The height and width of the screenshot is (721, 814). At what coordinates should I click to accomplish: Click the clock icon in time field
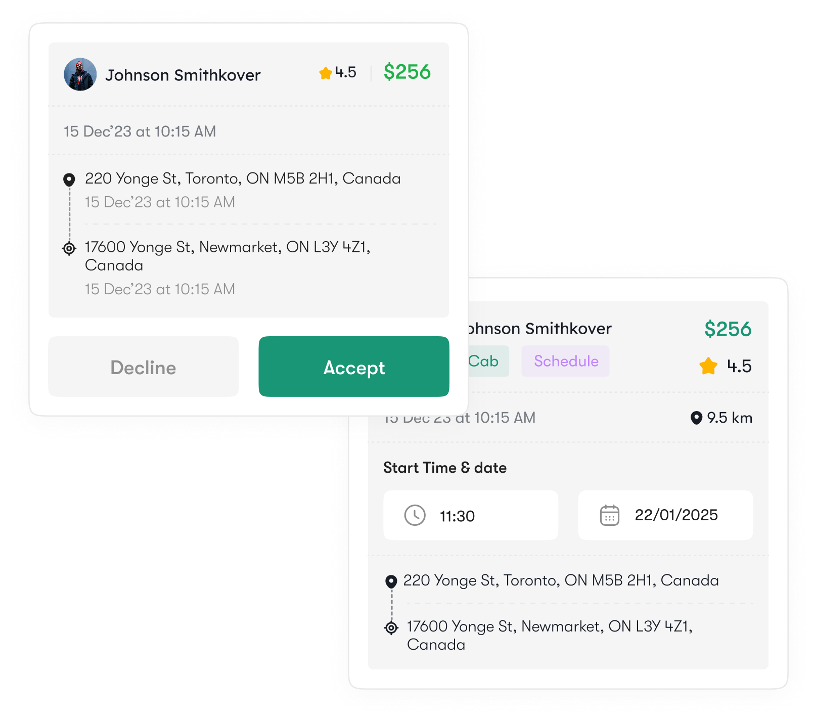[415, 515]
